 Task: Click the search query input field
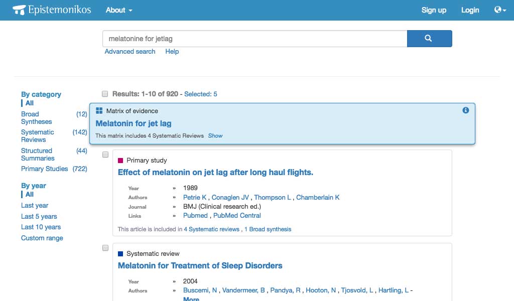[x=254, y=39]
